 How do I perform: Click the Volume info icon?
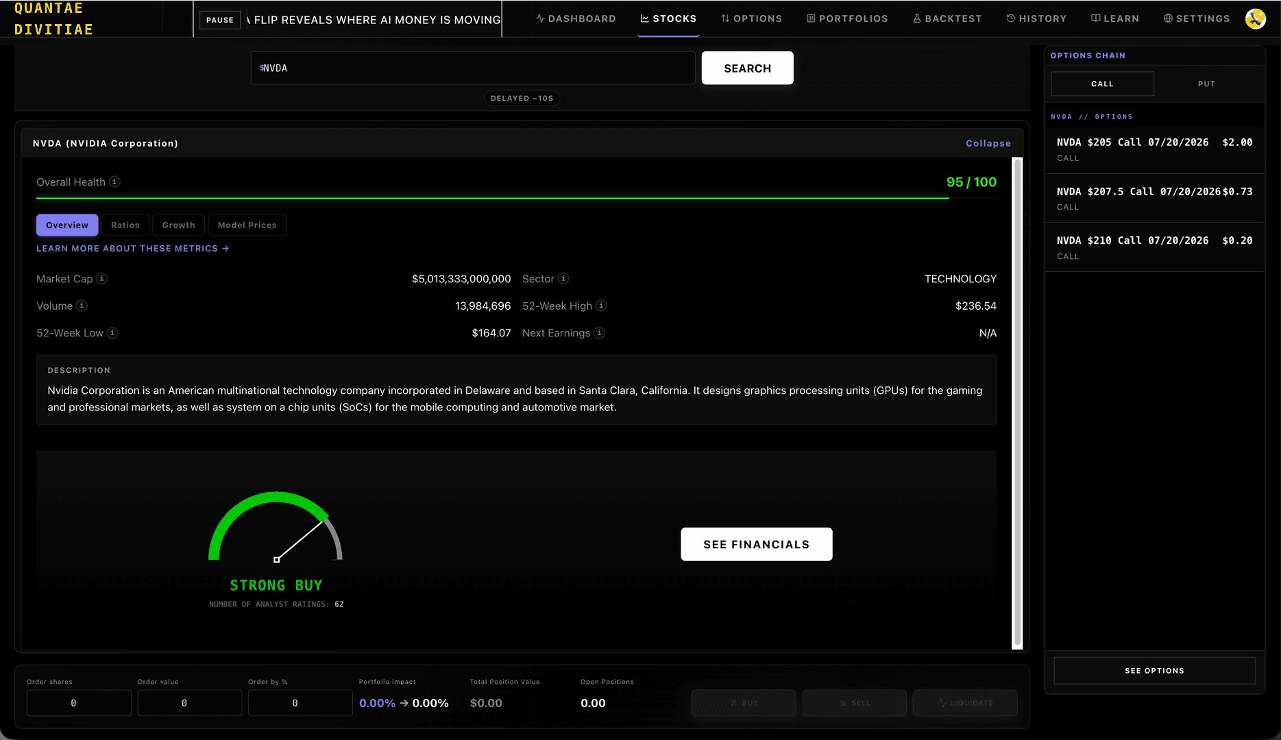click(x=82, y=306)
